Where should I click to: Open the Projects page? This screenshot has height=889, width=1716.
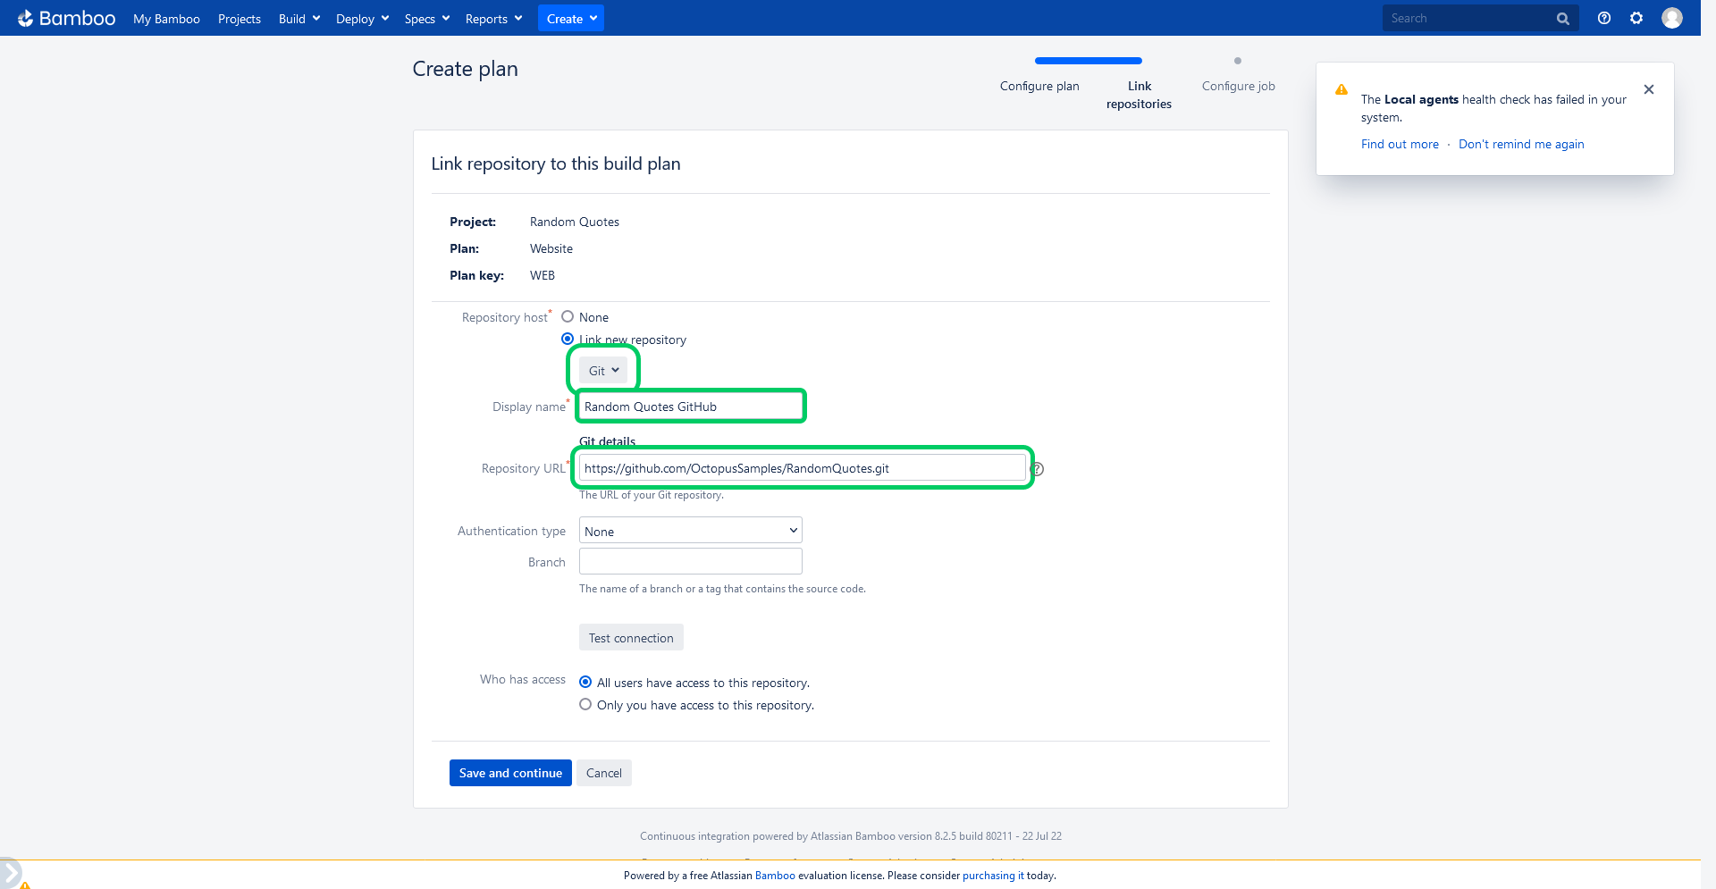click(x=240, y=19)
